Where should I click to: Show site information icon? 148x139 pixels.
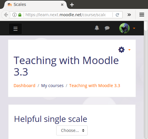pos(15,15)
